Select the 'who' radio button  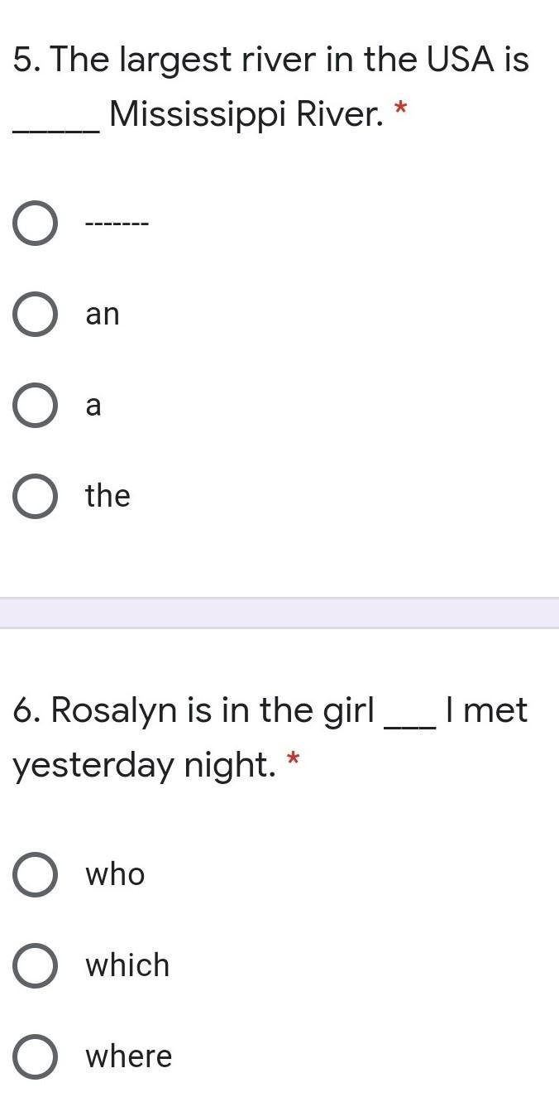[x=36, y=875]
